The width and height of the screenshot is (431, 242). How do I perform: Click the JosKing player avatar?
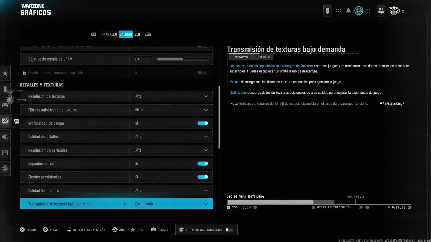pyautogui.click(x=10, y=99)
